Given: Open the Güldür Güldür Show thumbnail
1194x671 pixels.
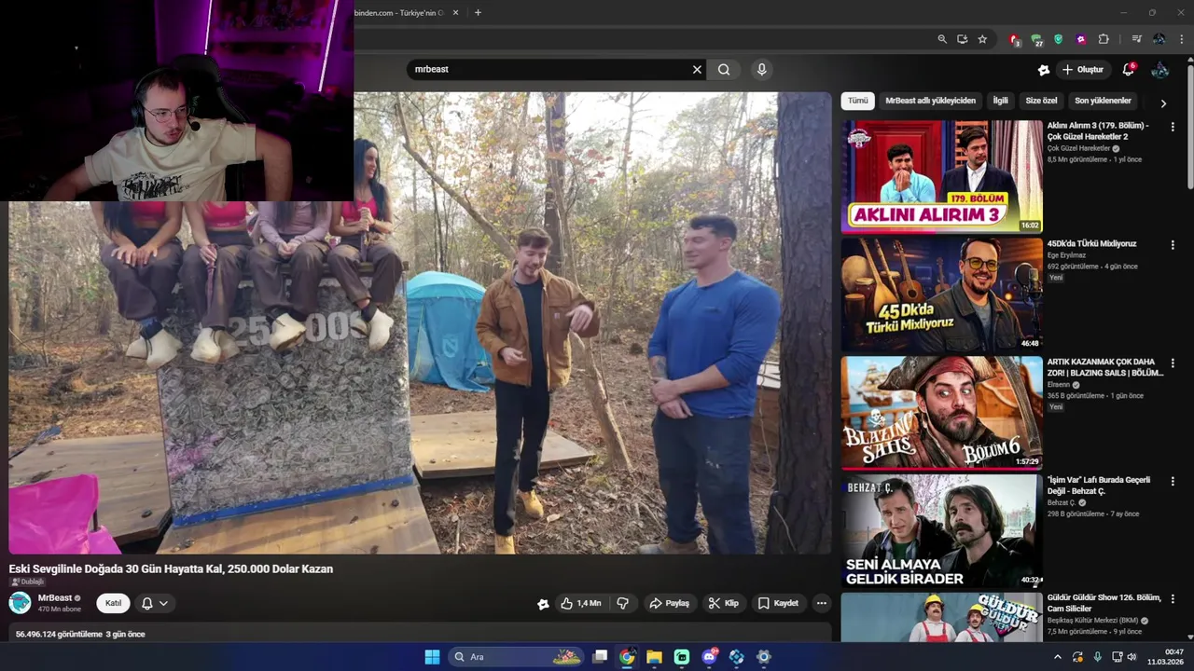Looking at the screenshot, I should pyautogui.click(x=941, y=617).
